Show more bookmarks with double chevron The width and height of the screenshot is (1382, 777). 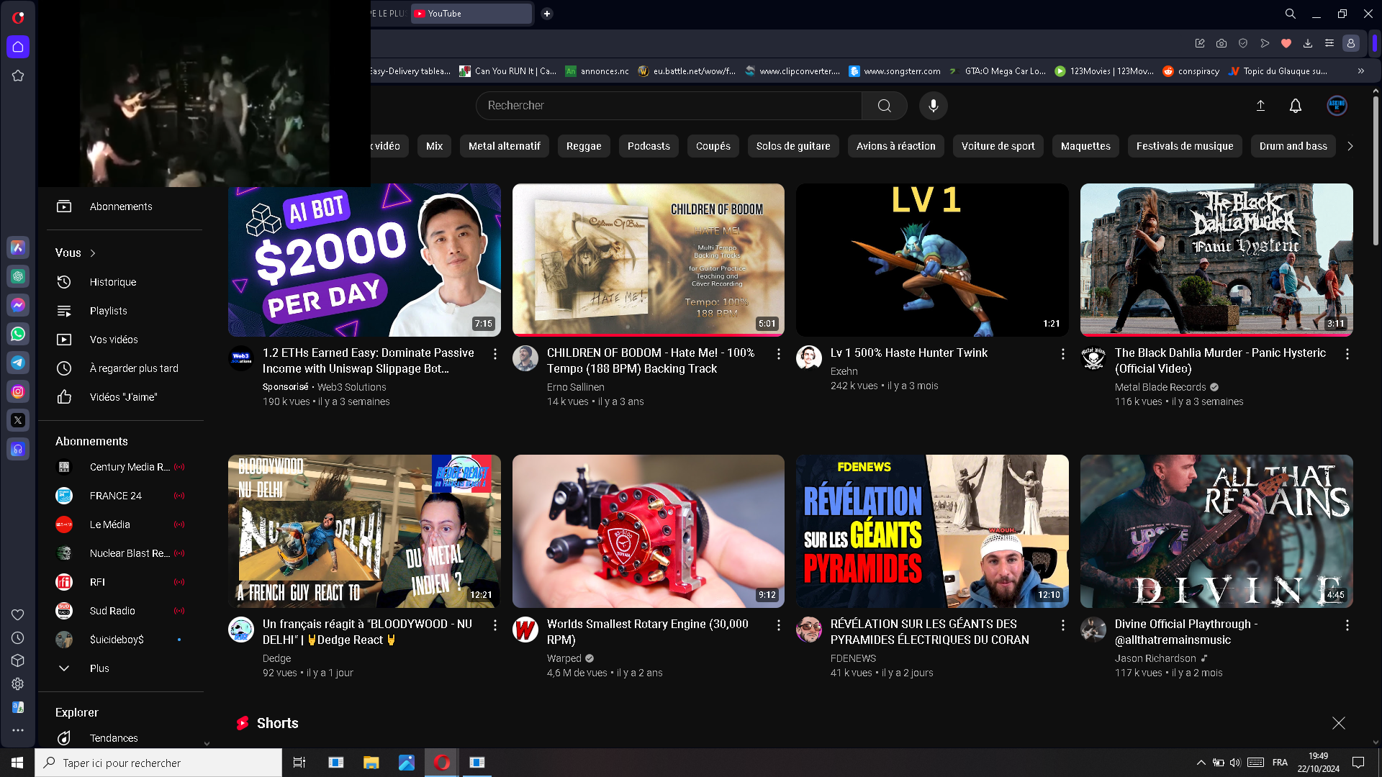[1361, 71]
